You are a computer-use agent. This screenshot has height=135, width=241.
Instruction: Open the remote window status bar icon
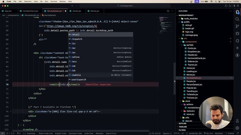tap(3, 133)
